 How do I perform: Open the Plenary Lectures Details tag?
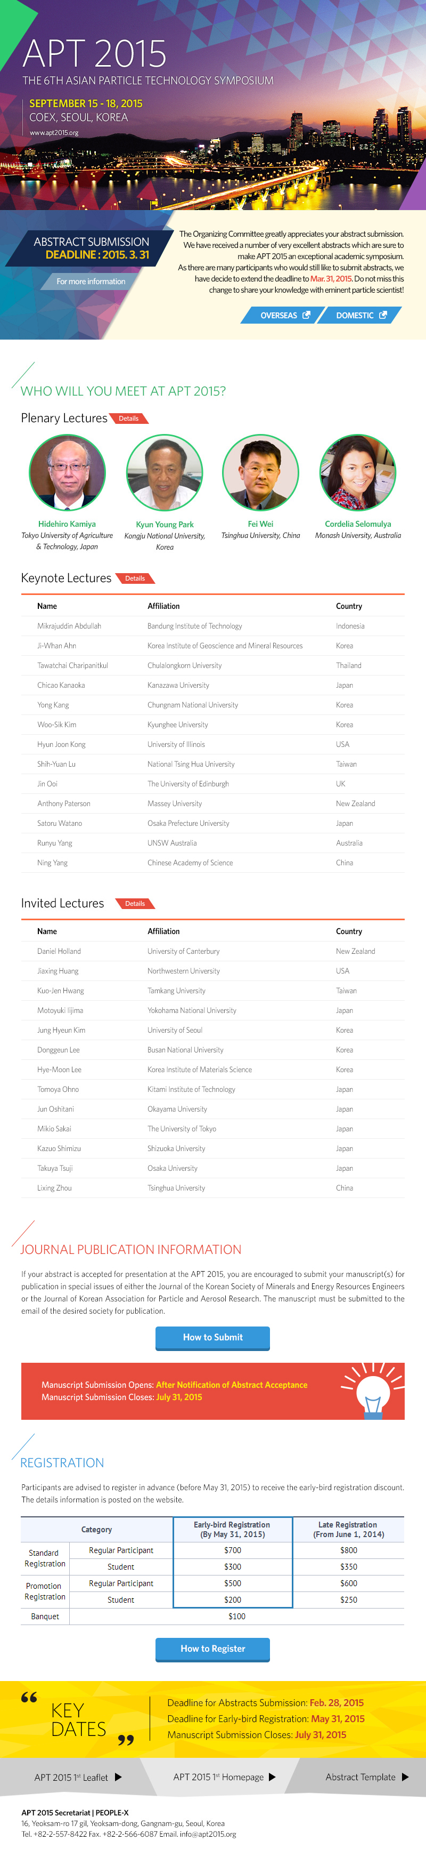[x=129, y=419]
